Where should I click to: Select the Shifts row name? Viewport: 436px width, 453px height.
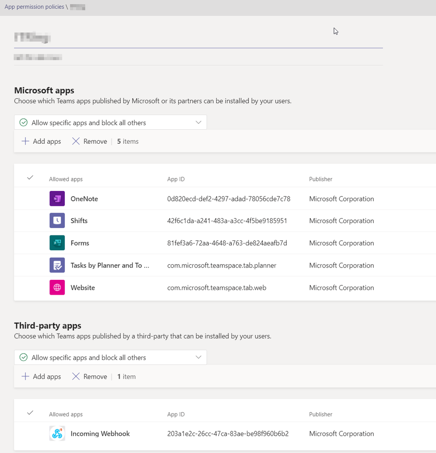click(x=79, y=221)
